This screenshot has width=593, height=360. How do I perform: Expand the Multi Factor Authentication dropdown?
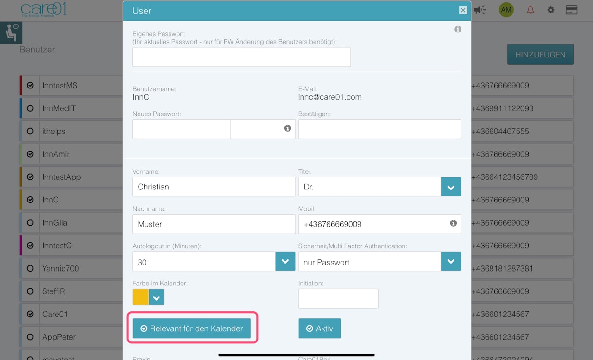pos(451,261)
